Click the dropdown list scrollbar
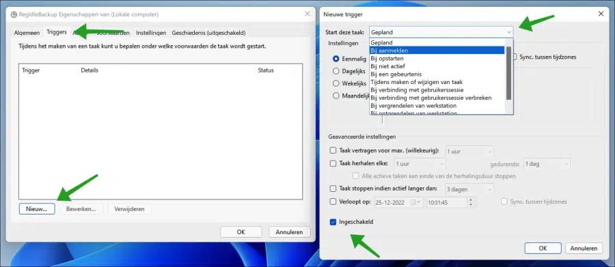 [x=508, y=73]
